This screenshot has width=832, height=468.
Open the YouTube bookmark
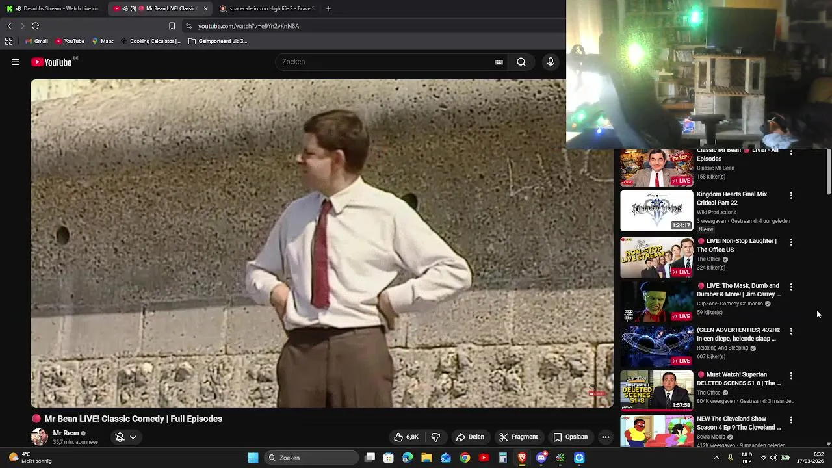(x=70, y=41)
